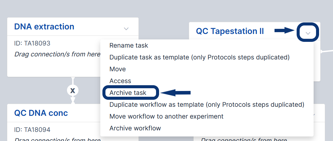333x141 pixels.
Task: Open the QC DNA conc task title
Action: pos(41,113)
